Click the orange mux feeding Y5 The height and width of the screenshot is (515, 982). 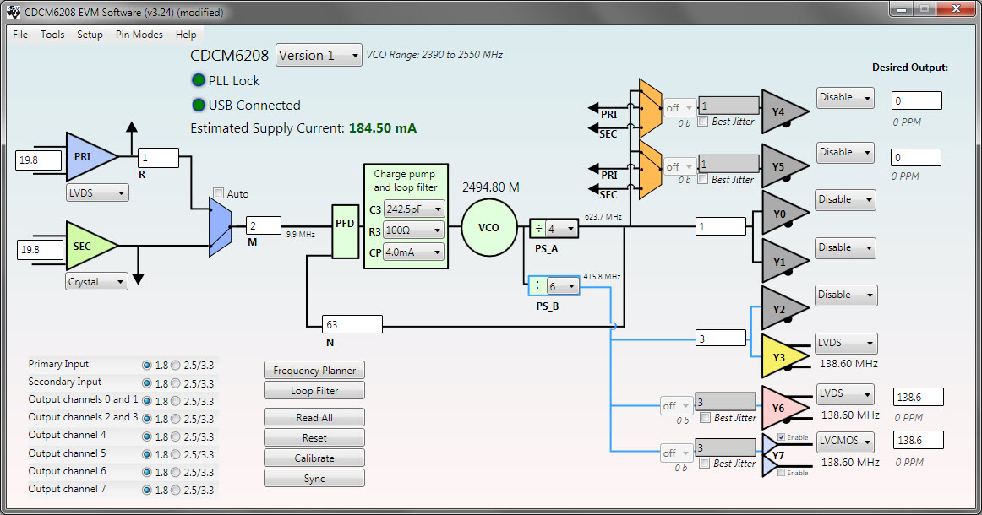(651, 171)
